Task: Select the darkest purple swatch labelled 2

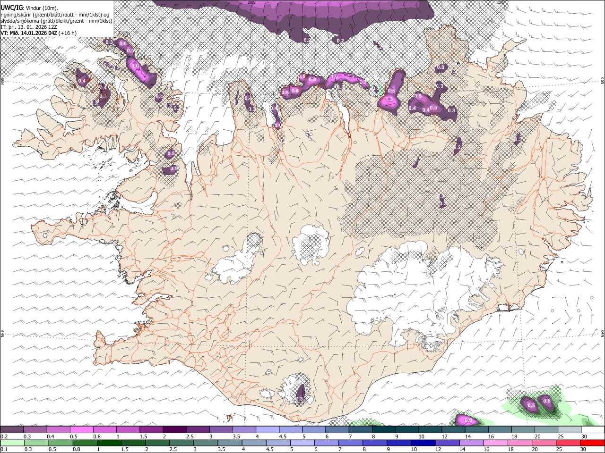Action: tap(174, 429)
